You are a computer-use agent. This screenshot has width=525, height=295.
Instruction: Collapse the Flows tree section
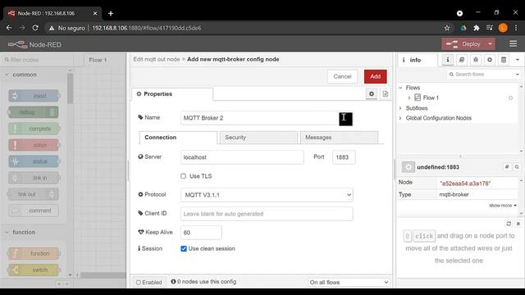(400, 88)
